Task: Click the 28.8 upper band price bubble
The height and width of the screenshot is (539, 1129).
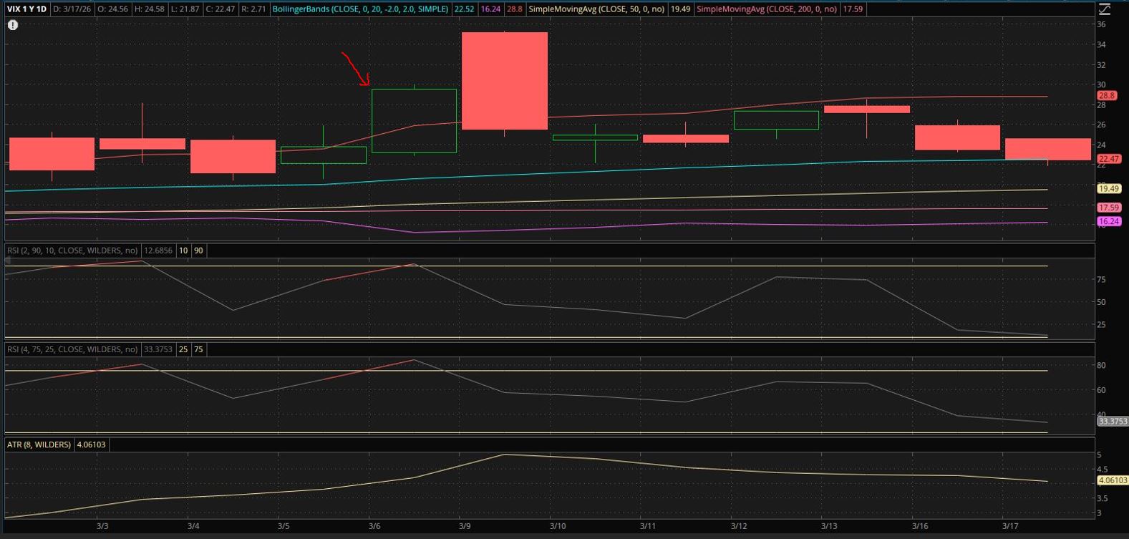Action: click(1107, 95)
